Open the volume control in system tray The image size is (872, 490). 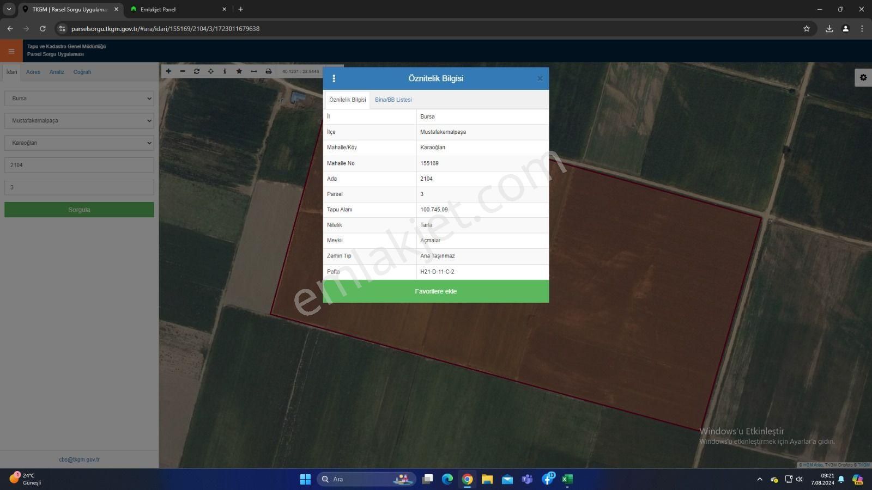tap(800, 479)
